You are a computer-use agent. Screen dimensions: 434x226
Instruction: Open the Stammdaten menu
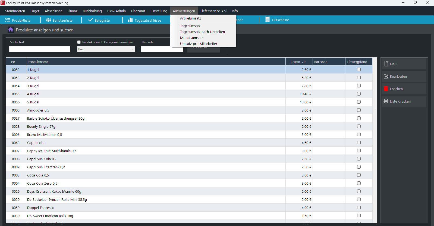tap(15, 11)
